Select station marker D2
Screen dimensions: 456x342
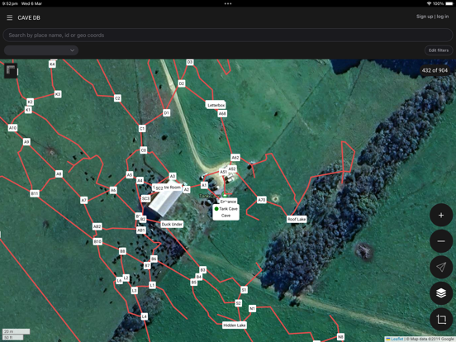click(182, 83)
